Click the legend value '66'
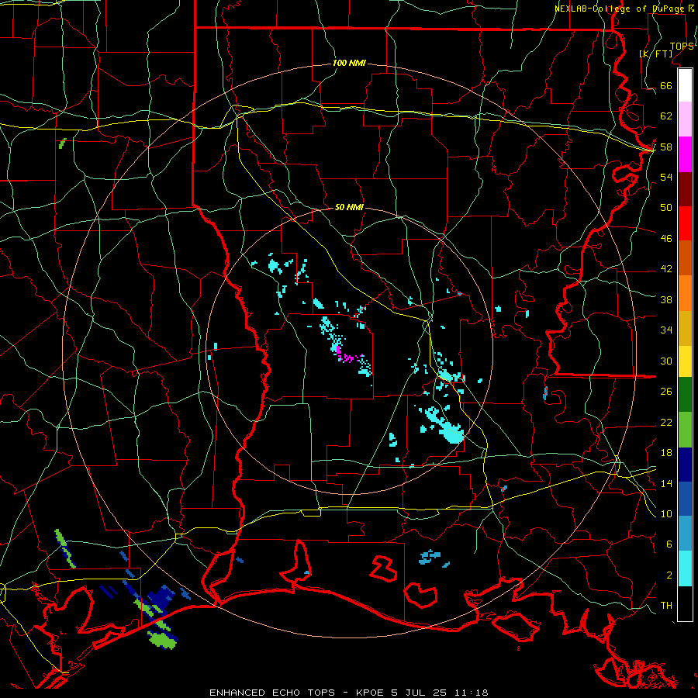 tap(666, 85)
